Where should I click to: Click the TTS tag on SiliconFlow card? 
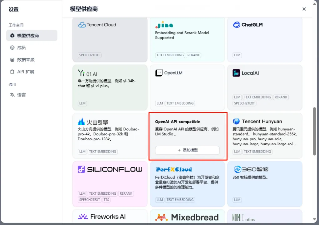pyautogui.click(x=106, y=200)
